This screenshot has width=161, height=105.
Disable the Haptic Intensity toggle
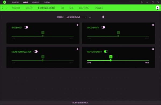[x=106, y=51]
